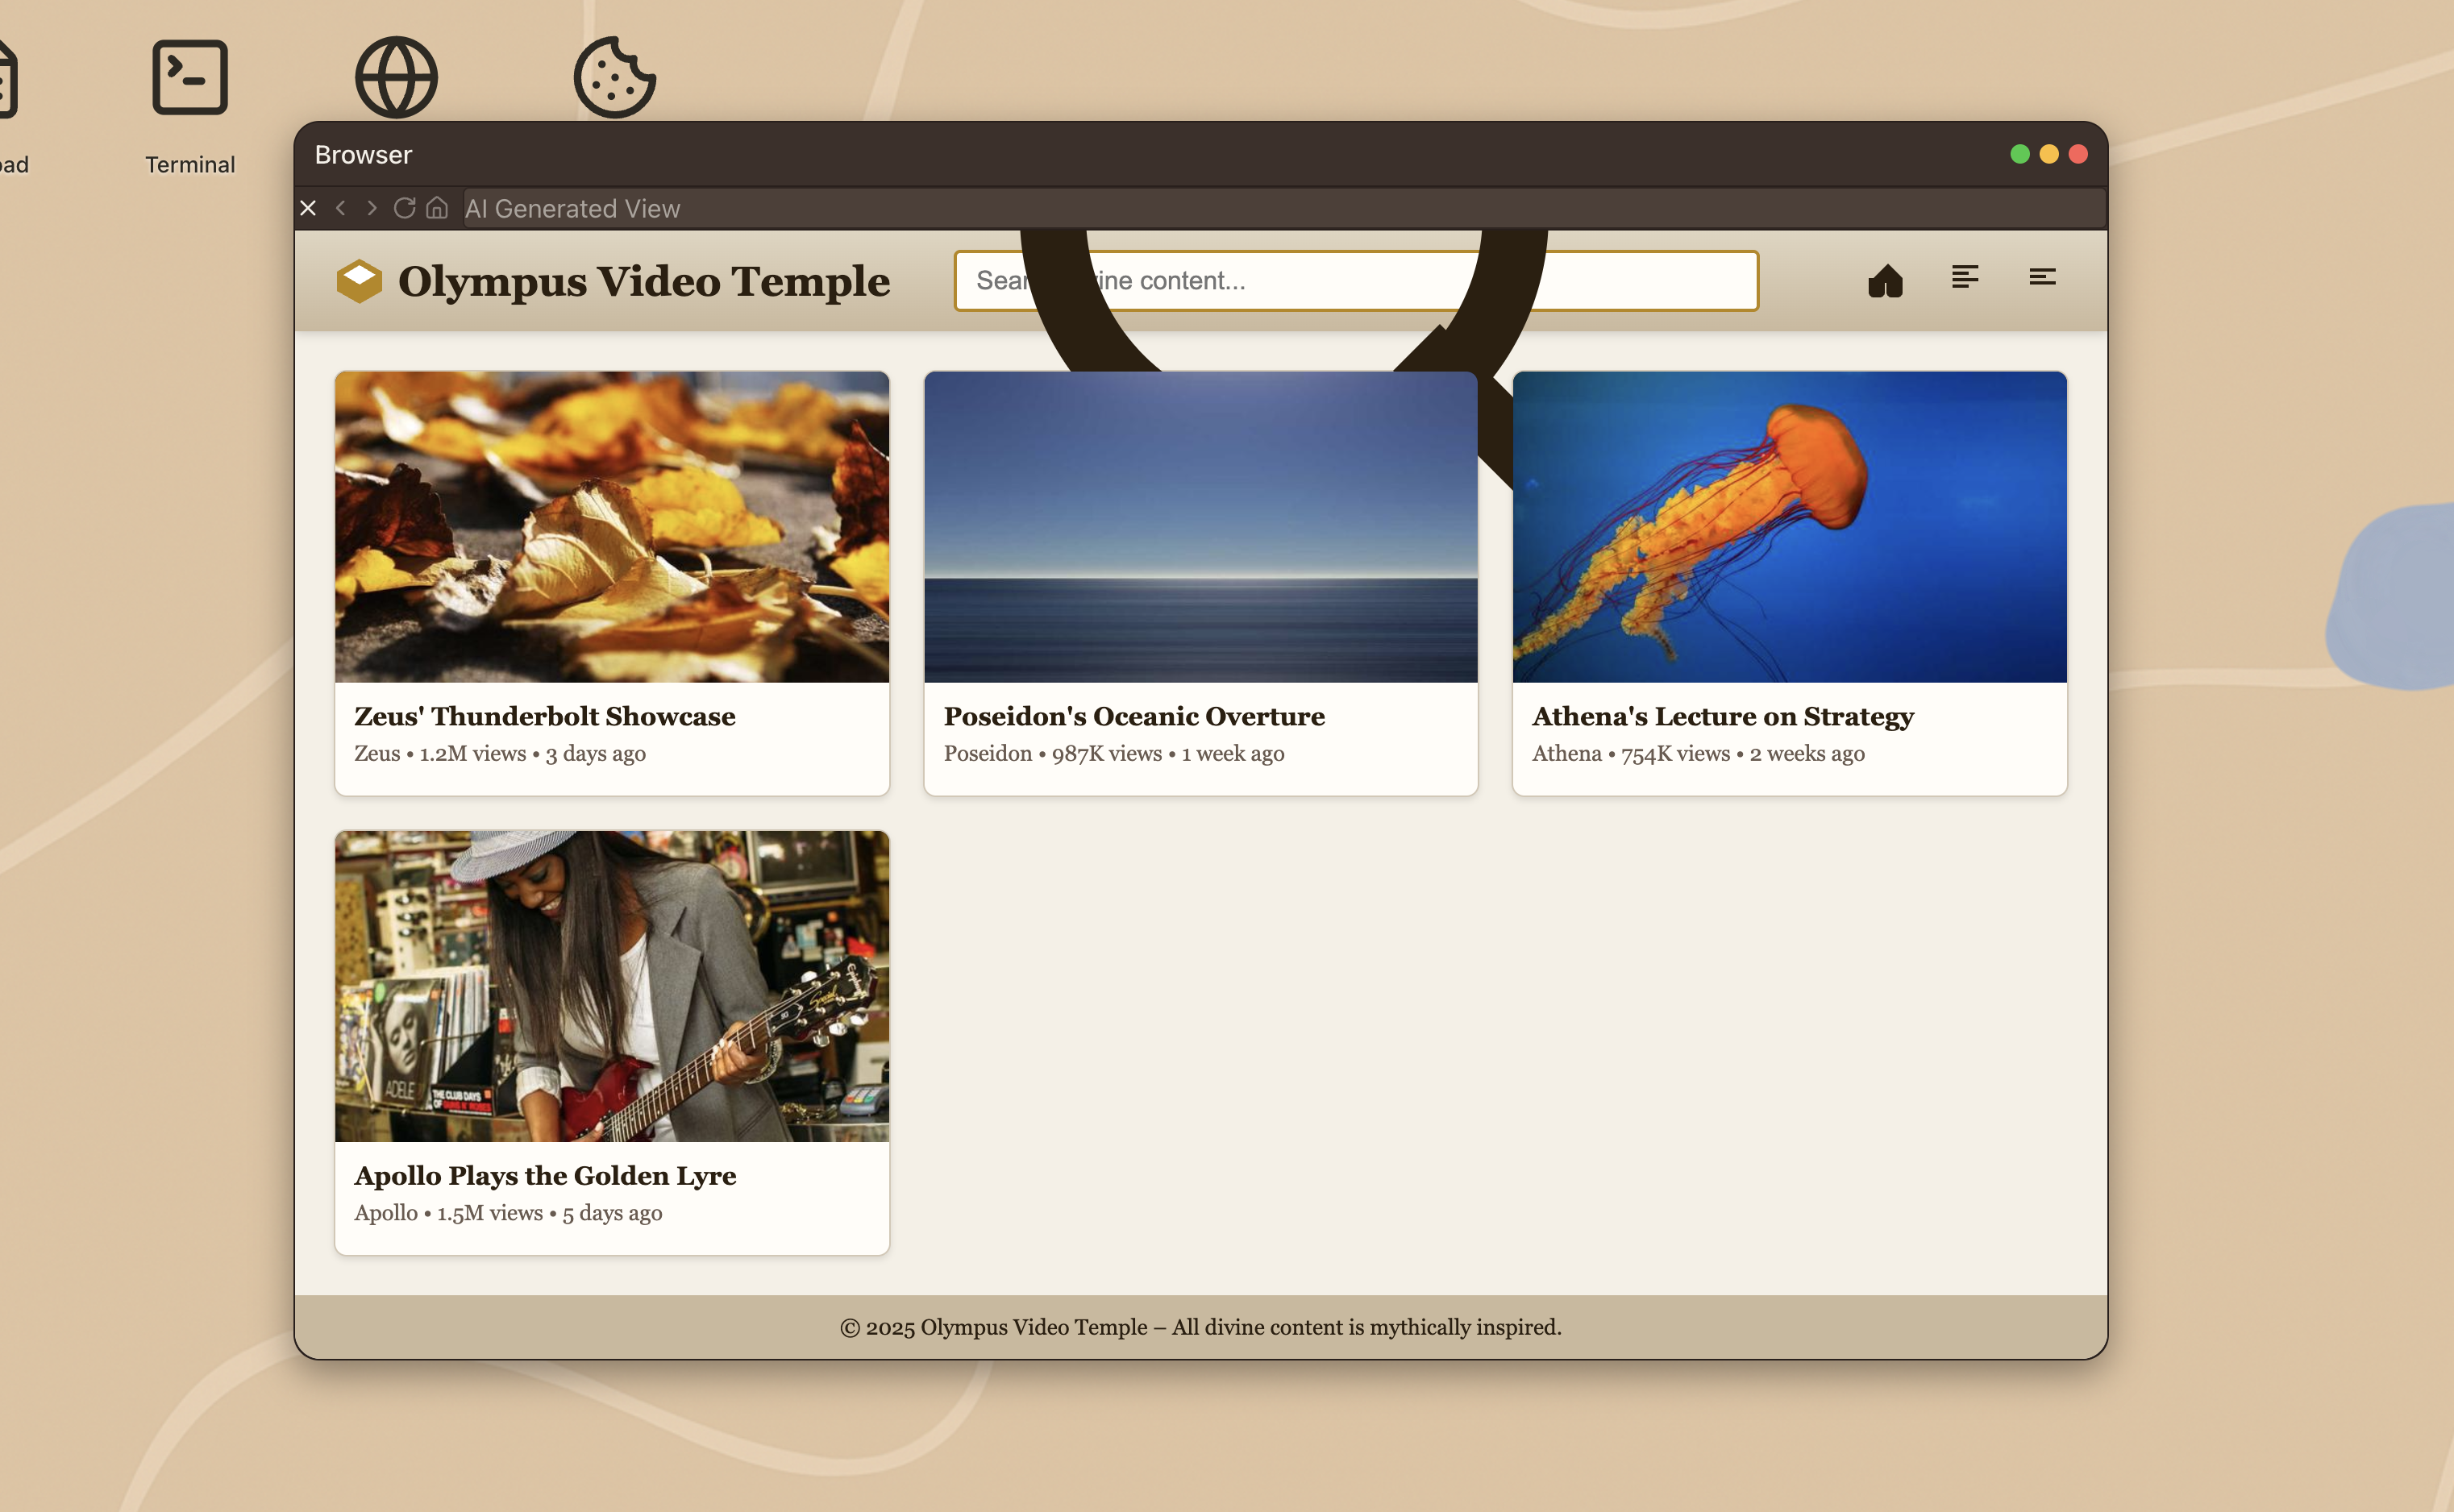
Task: Go back using browser back arrow
Action: pos(341,208)
